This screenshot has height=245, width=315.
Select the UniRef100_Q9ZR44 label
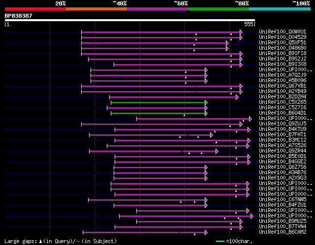click(283, 151)
